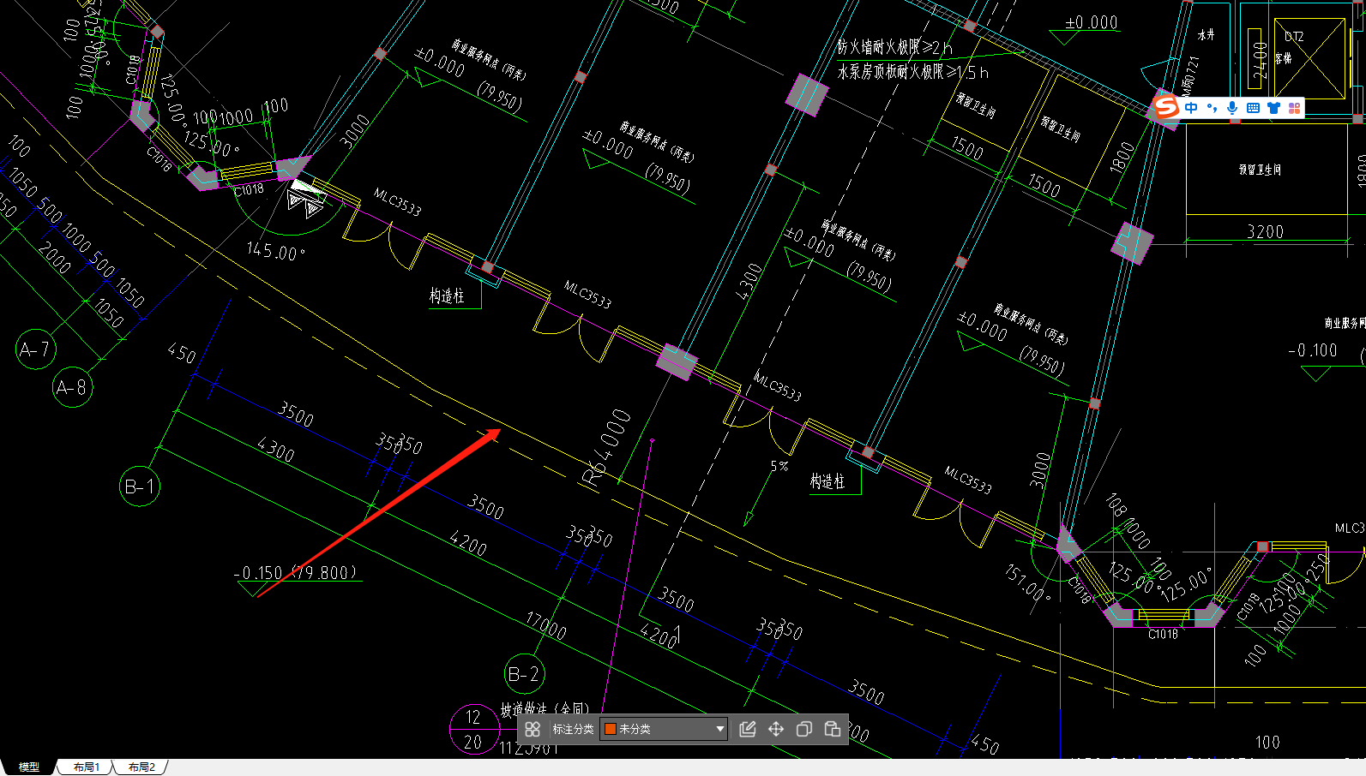
Task: Click the dropdown arrow next to 未分类
Action: click(720, 729)
